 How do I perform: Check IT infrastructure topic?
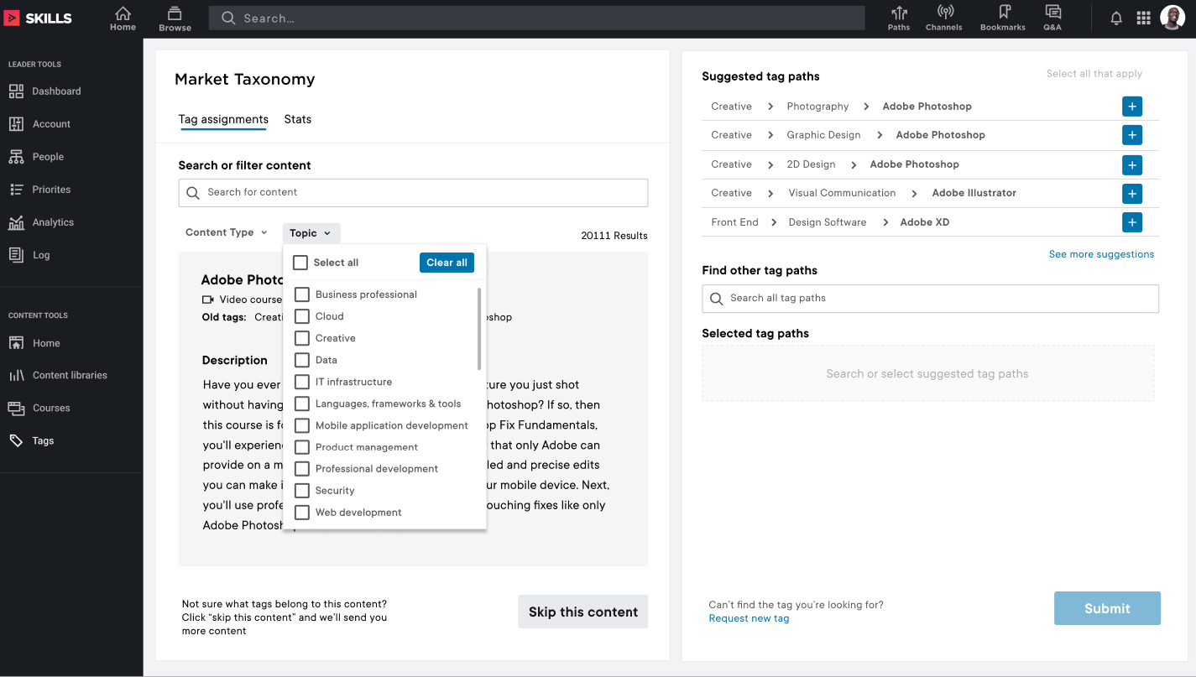302,382
